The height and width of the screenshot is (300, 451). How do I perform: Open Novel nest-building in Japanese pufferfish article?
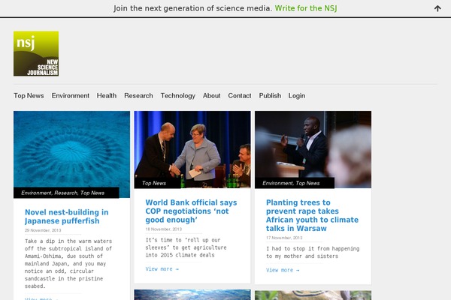(x=66, y=217)
